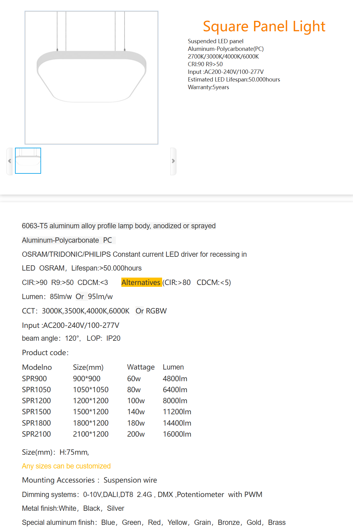Screen dimensions: 353x531
Task: Click the 'Dimming systems' specification line
Action: coord(142,495)
